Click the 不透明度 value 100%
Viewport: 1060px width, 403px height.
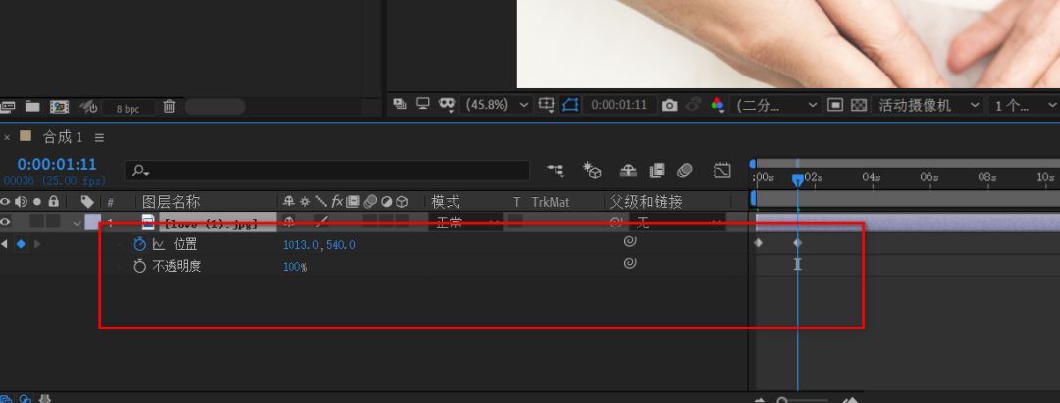pos(294,267)
